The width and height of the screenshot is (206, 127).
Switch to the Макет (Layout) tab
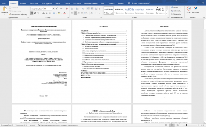coord(58,3)
